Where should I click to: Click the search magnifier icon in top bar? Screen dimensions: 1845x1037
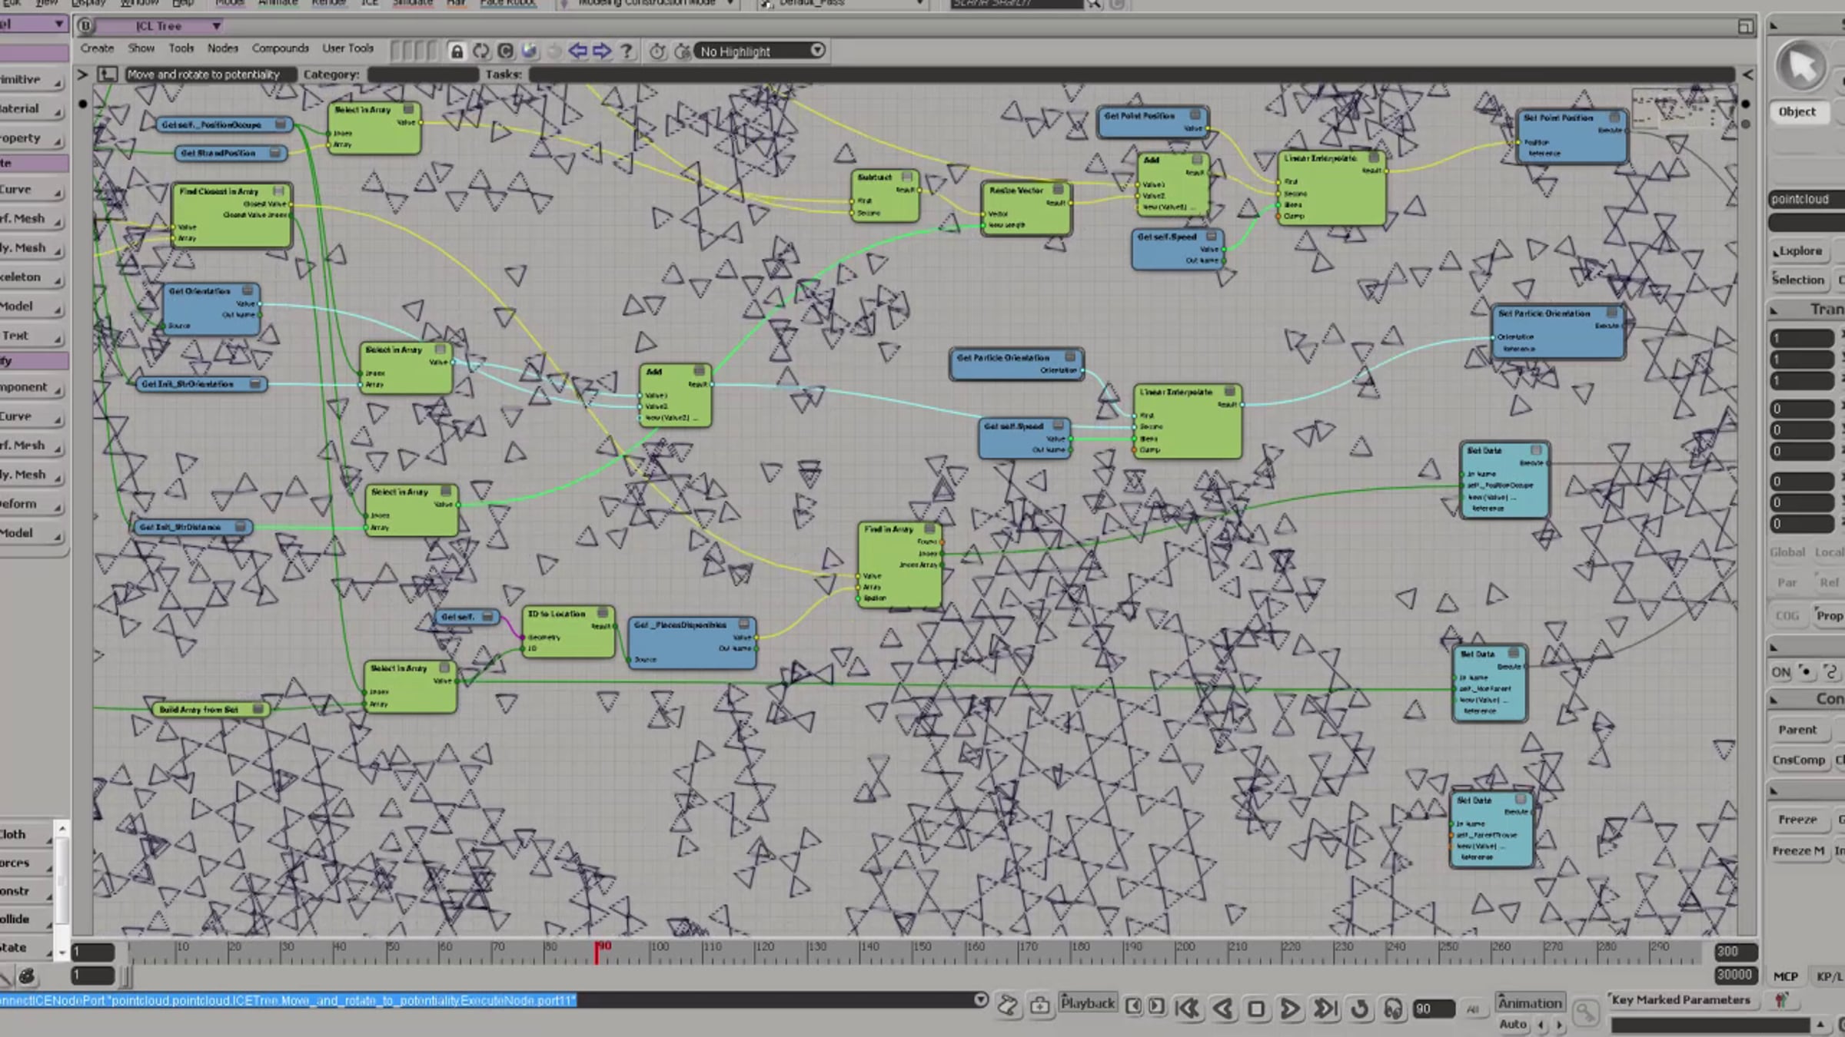pos(1094,4)
